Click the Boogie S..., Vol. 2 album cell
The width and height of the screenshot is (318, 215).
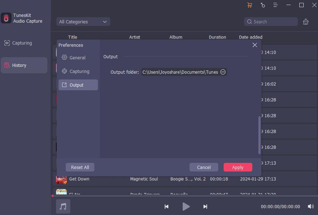pos(188,179)
